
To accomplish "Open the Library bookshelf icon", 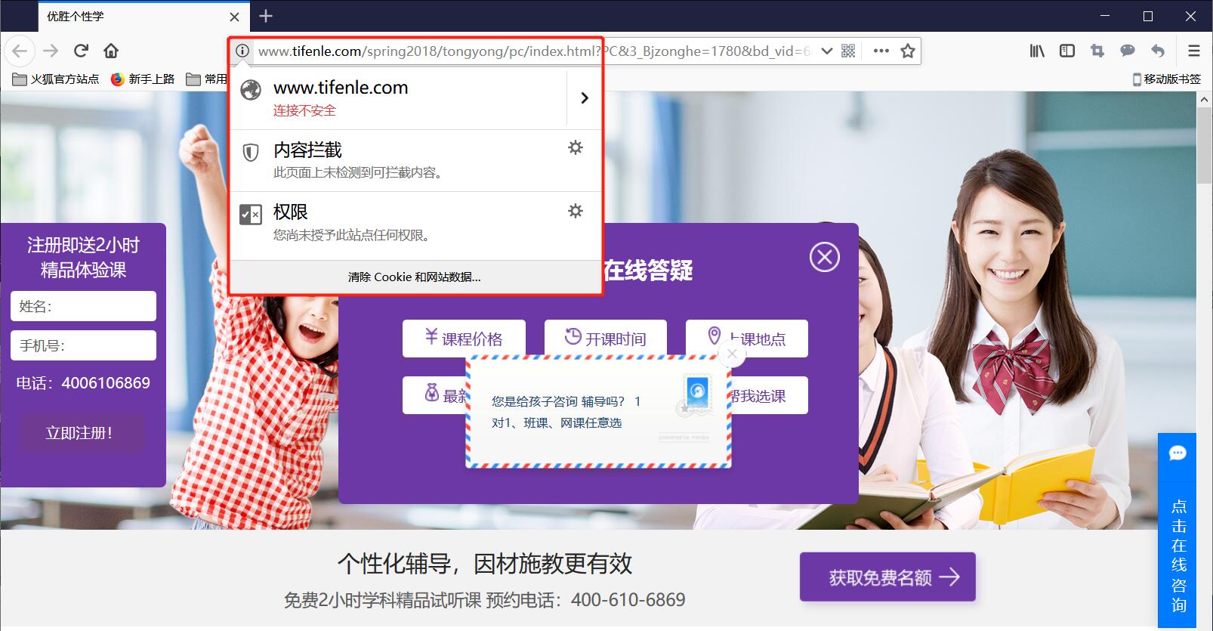I will [1037, 51].
